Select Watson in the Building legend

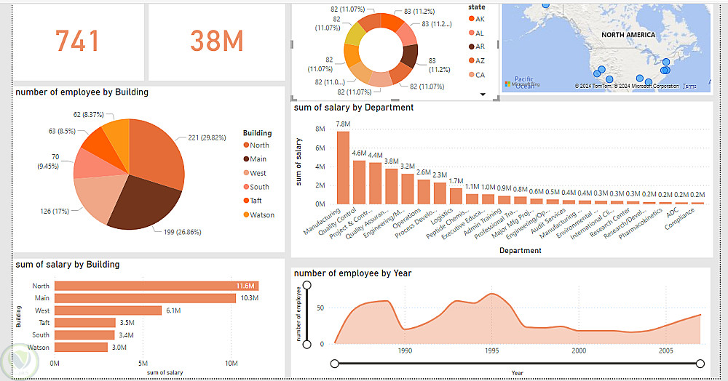[259, 214]
